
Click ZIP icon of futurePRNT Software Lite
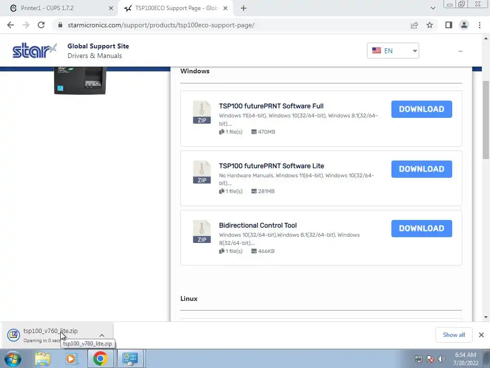click(202, 172)
